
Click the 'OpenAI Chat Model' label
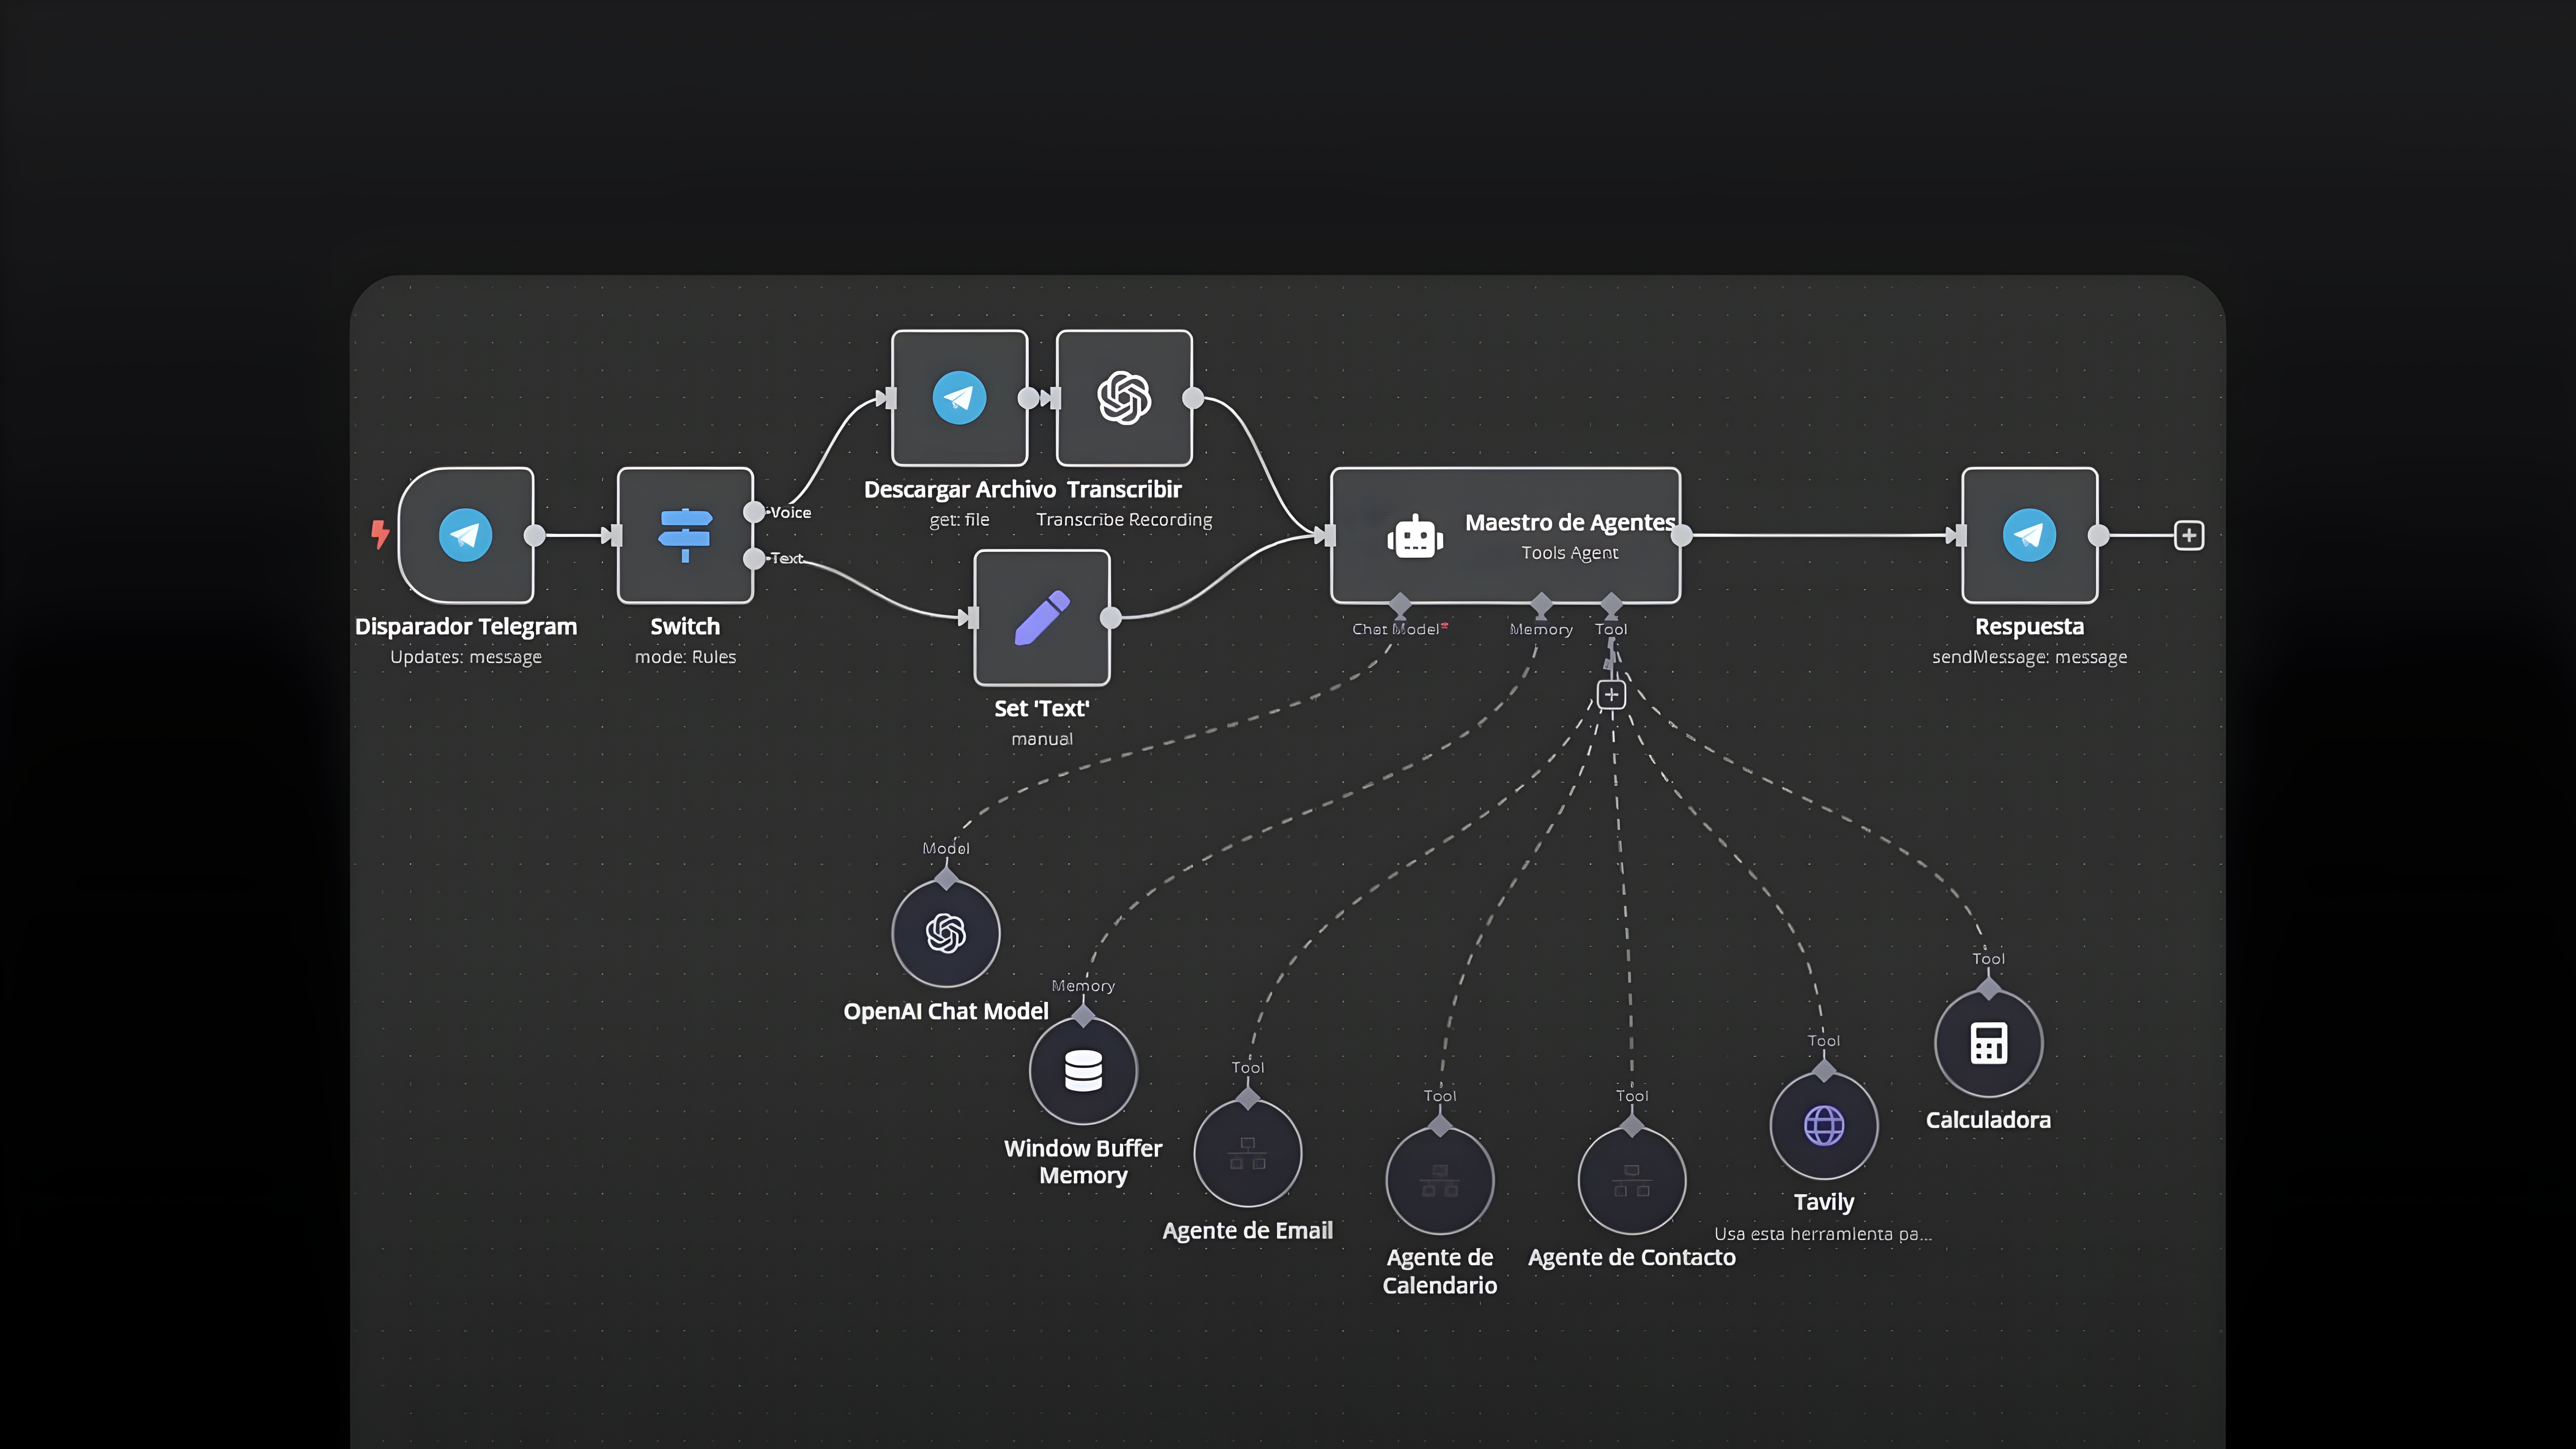[946, 1011]
